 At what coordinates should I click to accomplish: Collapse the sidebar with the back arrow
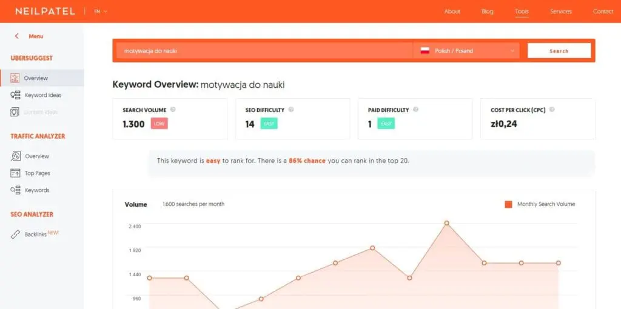16,36
